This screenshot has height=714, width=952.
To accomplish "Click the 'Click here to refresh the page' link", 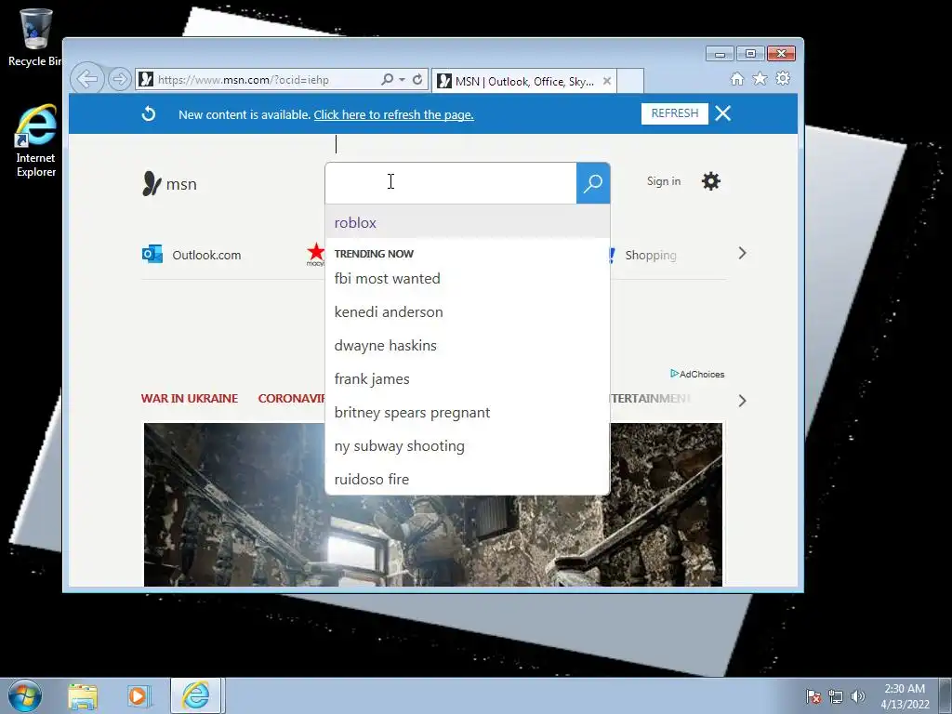I will (393, 114).
